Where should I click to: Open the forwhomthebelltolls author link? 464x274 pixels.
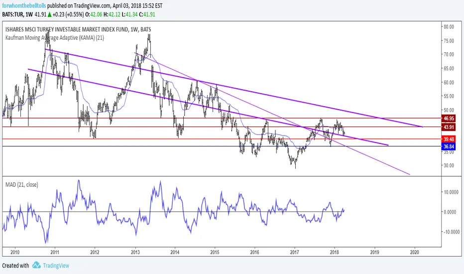pos(24,5)
